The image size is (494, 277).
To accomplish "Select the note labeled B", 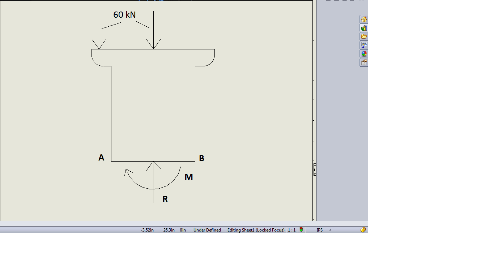I will tap(202, 158).
